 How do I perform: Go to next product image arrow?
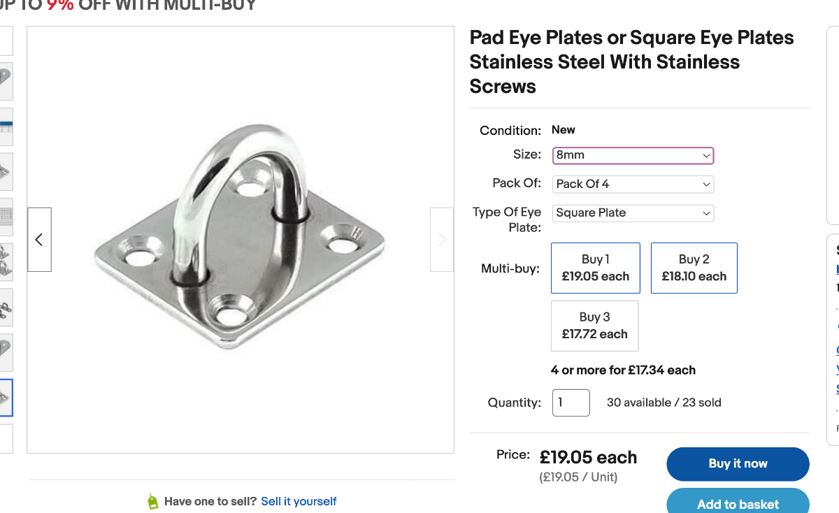tap(442, 240)
